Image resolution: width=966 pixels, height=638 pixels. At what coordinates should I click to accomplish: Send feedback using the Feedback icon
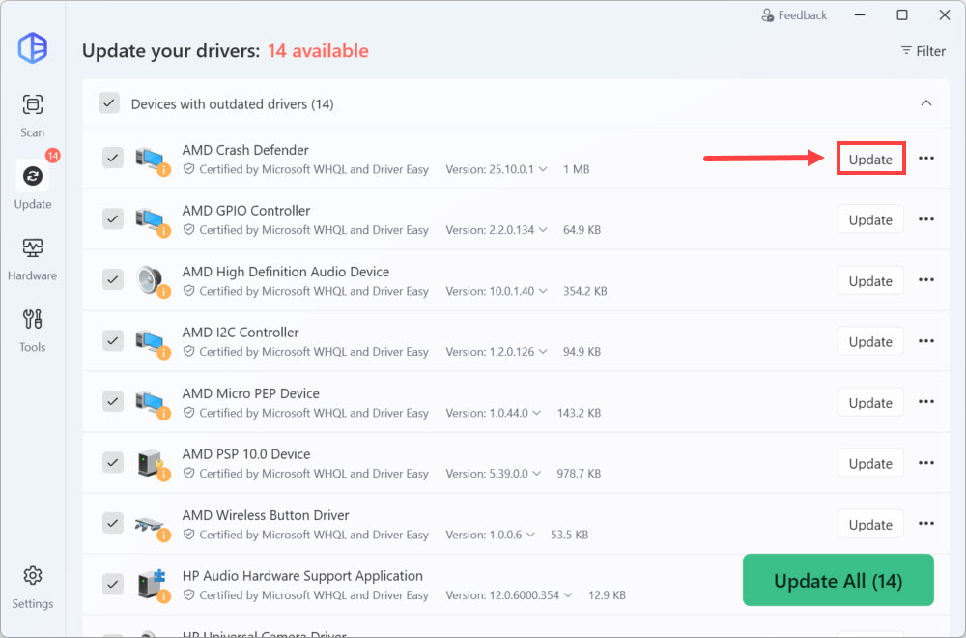pos(768,15)
